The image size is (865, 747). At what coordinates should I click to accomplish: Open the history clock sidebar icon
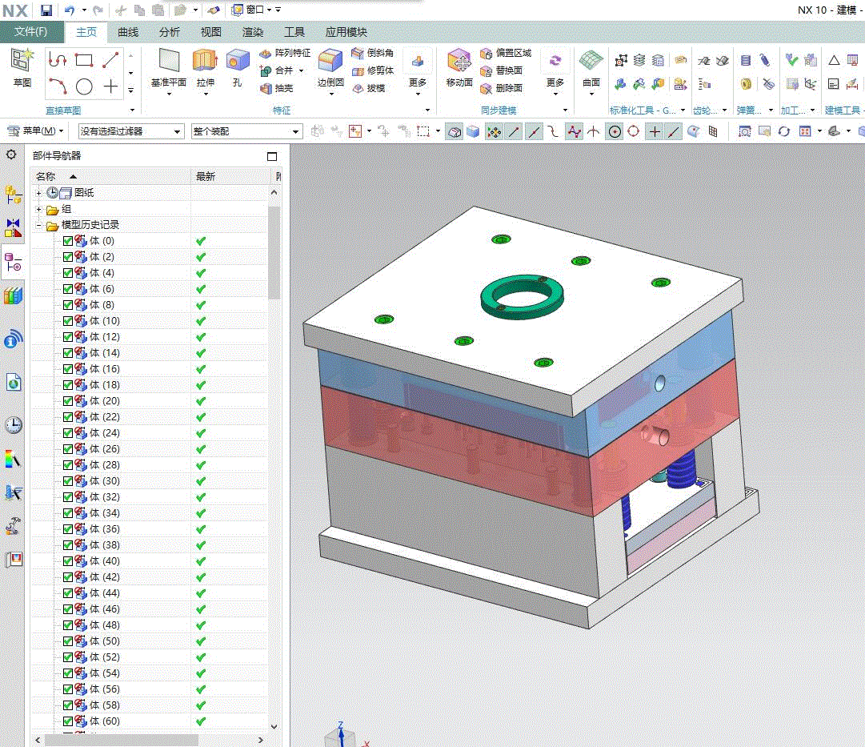coord(14,425)
